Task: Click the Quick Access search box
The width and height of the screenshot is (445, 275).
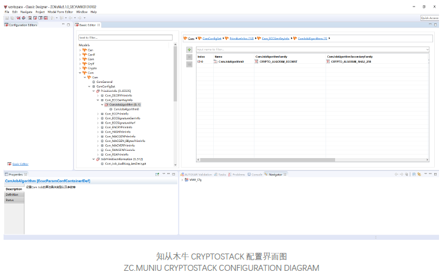Action: point(429,18)
